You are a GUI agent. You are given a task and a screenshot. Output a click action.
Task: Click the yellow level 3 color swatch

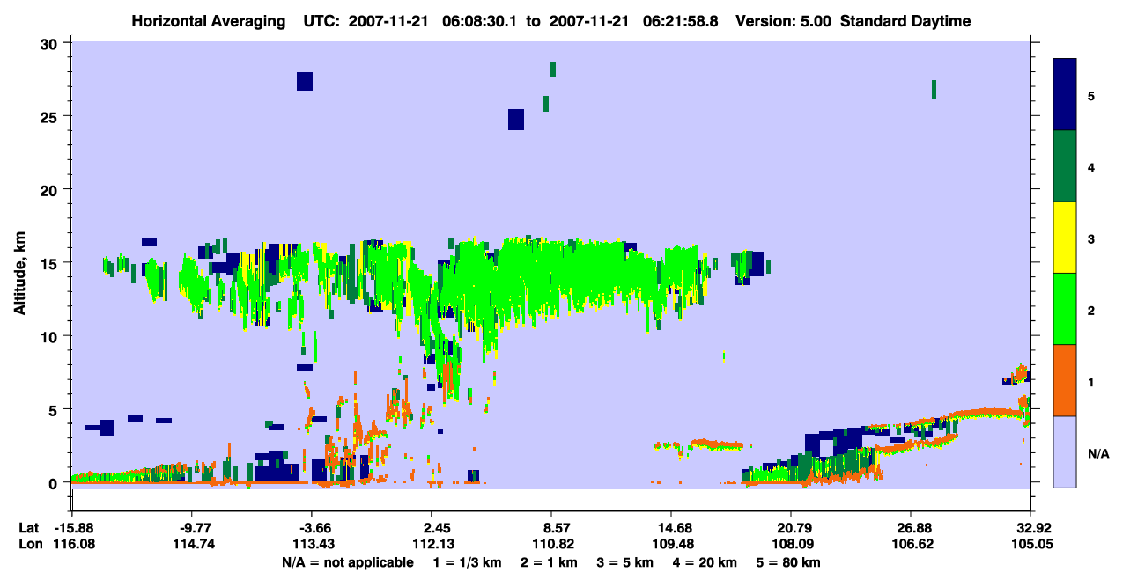coord(1065,238)
